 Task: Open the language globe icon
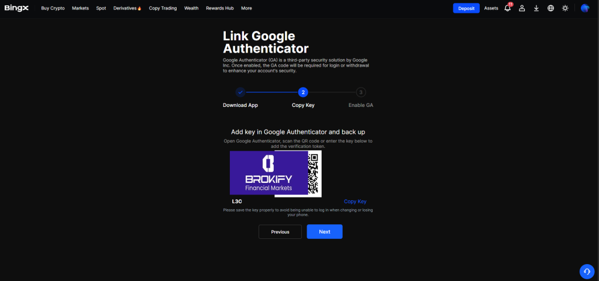coord(551,8)
